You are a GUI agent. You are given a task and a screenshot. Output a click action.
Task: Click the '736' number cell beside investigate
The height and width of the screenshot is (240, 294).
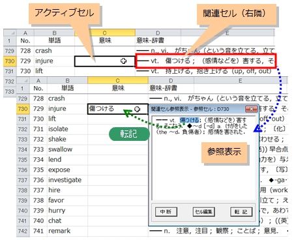click(38, 180)
